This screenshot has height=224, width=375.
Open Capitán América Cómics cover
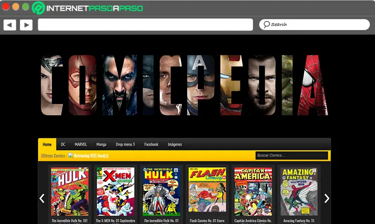coord(253,192)
